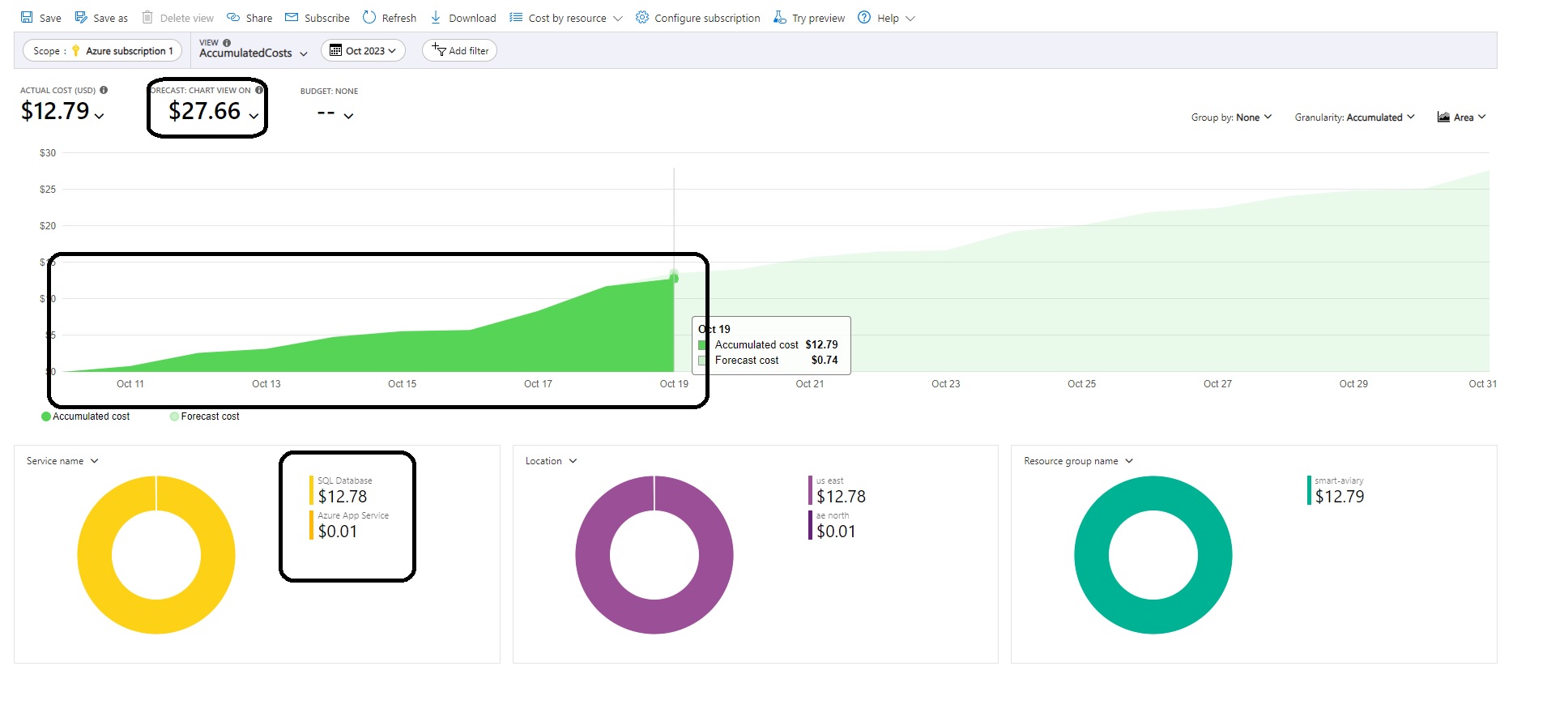
Task: Open the Group by None dropdown
Action: 1231,117
